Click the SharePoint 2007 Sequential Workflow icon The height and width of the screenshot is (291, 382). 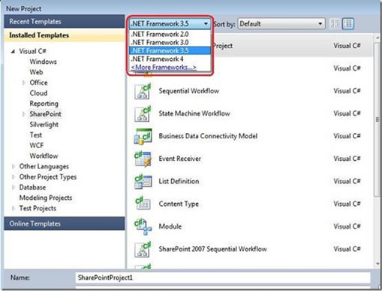click(x=143, y=250)
